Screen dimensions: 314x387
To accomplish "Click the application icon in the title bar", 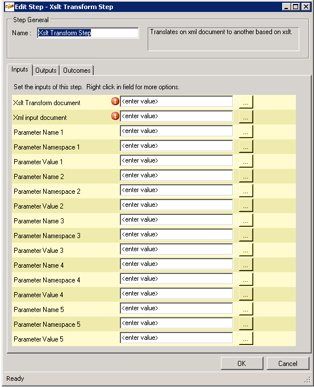I will click(10, 7).
